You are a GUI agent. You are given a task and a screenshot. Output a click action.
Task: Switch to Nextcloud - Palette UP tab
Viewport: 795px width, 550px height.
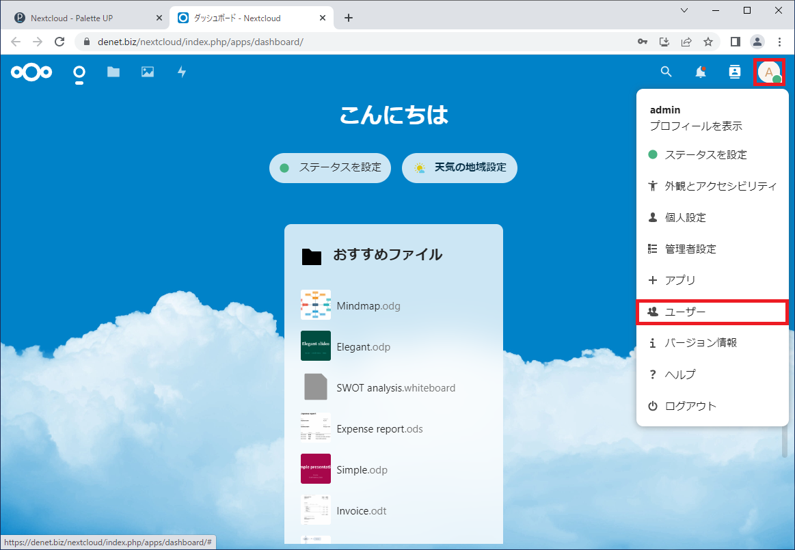tap(86, 18)
